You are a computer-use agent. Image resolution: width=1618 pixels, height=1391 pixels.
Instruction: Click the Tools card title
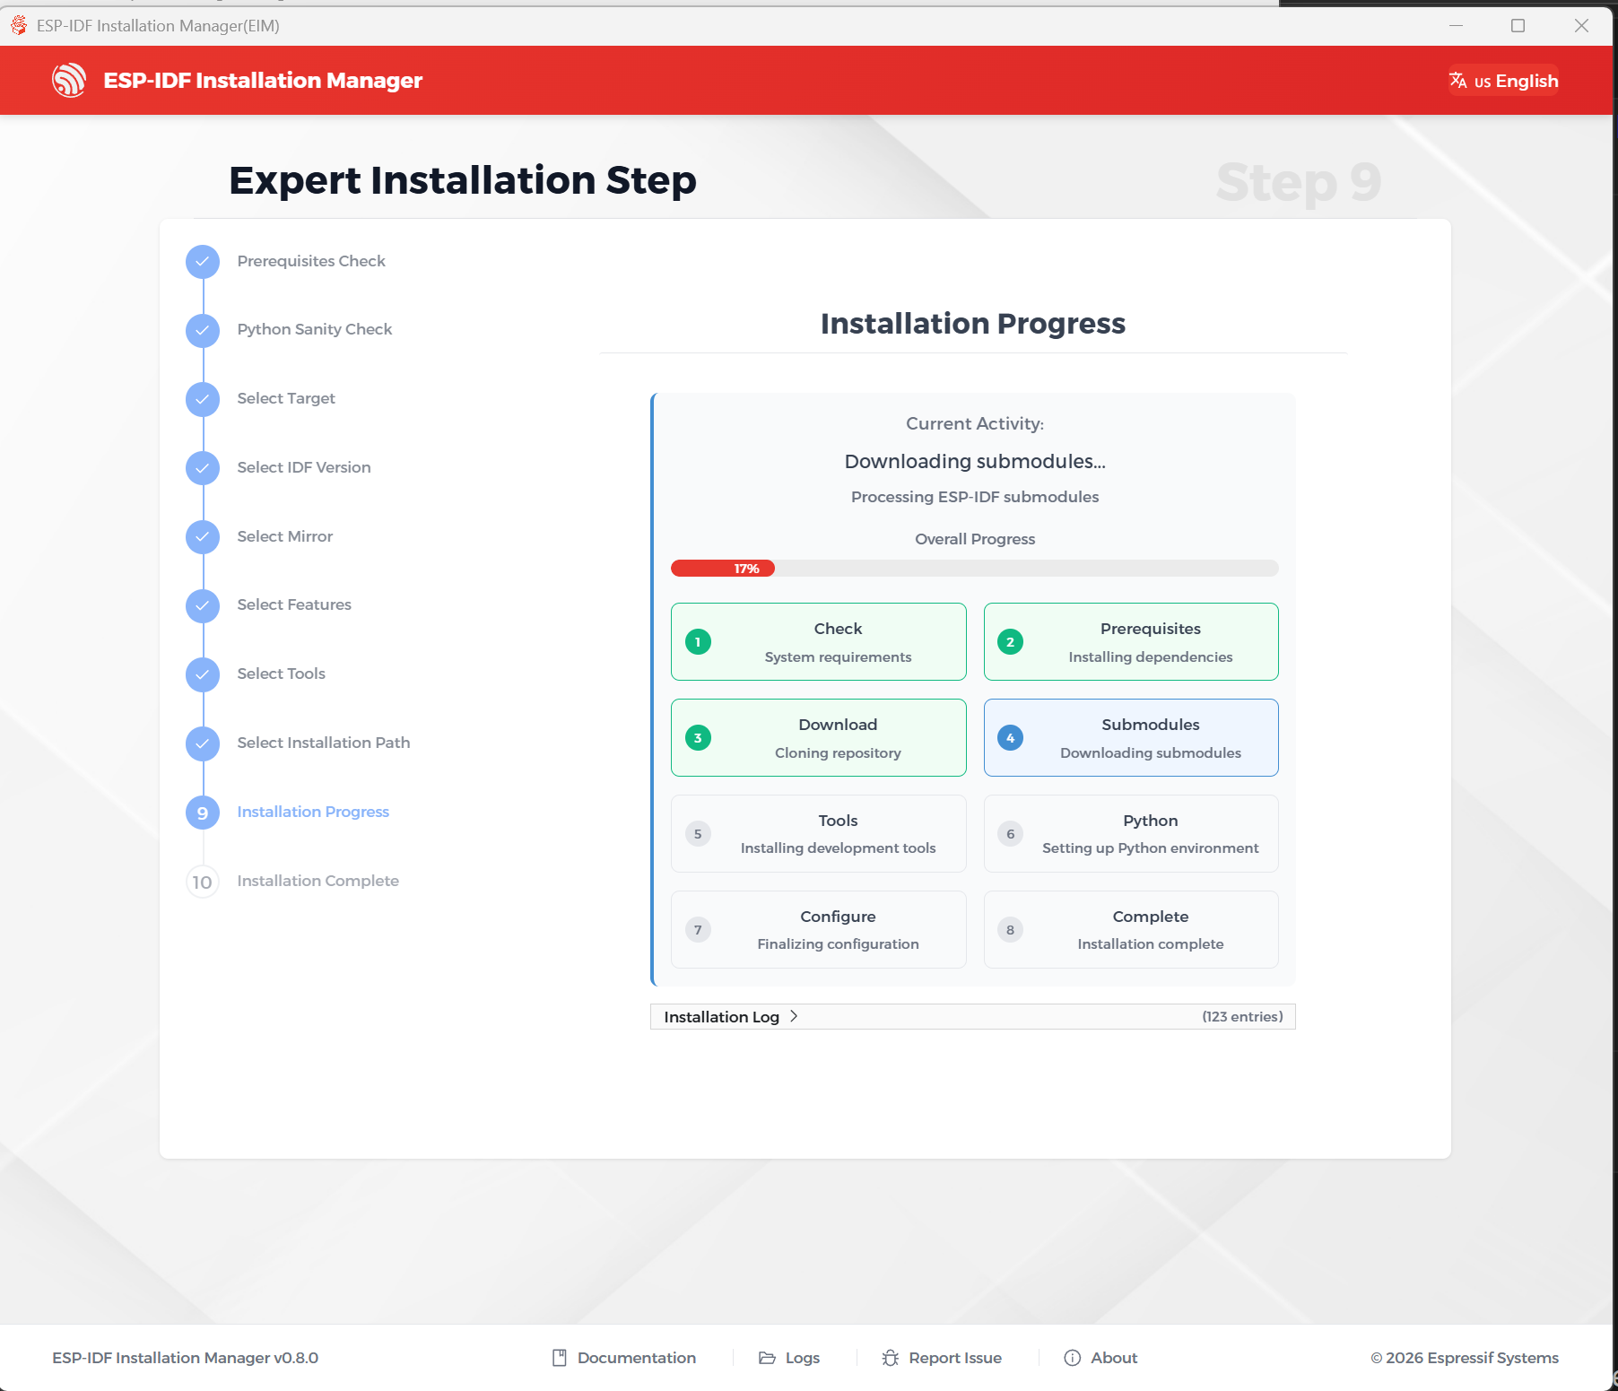tap(838, 821)
